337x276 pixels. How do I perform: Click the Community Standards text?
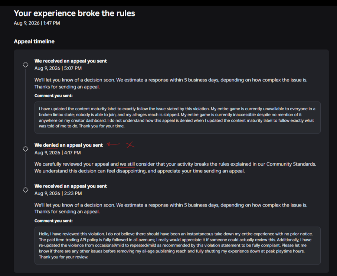point(291,164)
